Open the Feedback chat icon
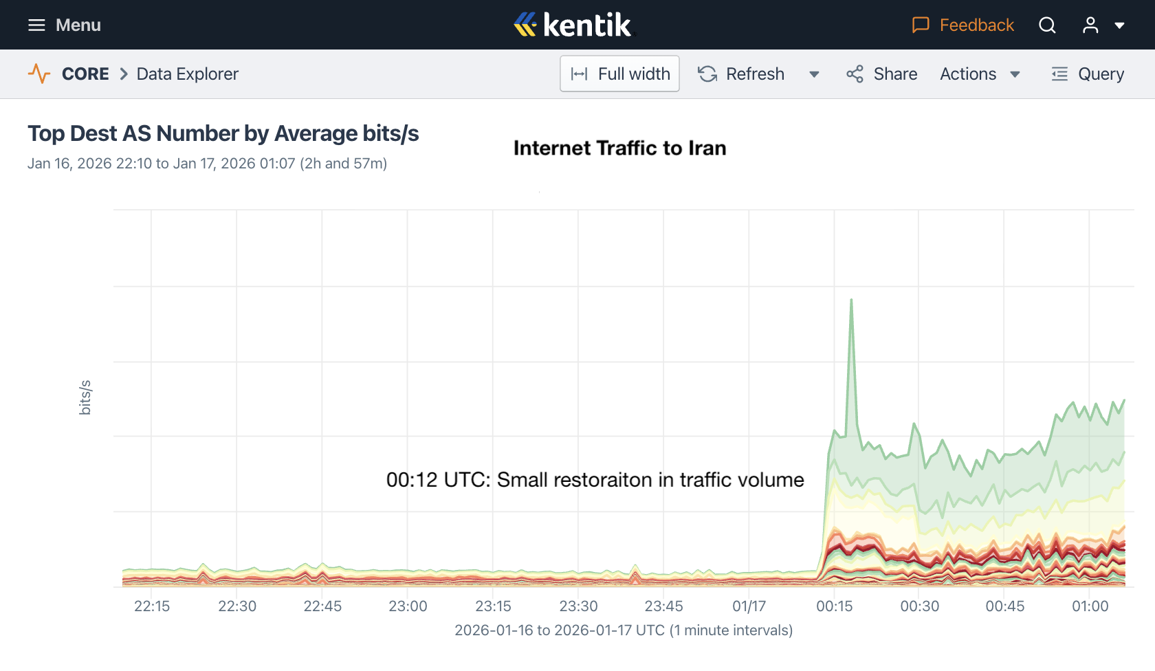The image size is (1155, 671). click(x=921, y=25)
